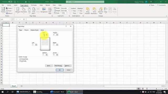
Task: Adjust the Footer margin stepper
Action: click(x=57, y=55)
